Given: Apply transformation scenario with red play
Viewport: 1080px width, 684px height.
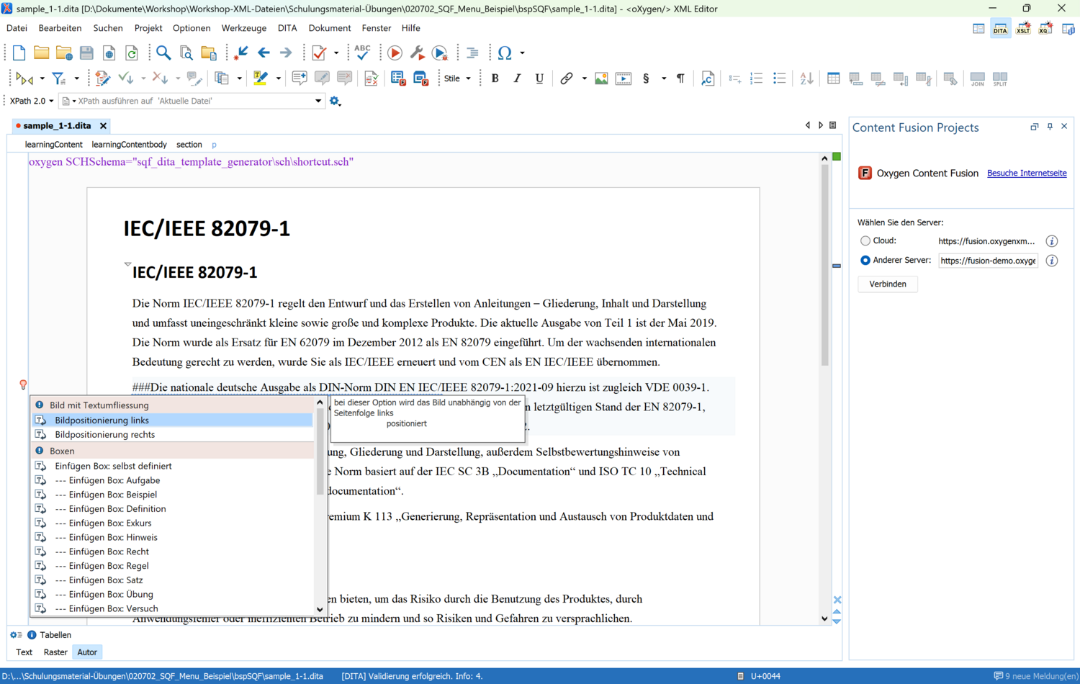Looking at the screenshot, I should [x=395, y=53].
